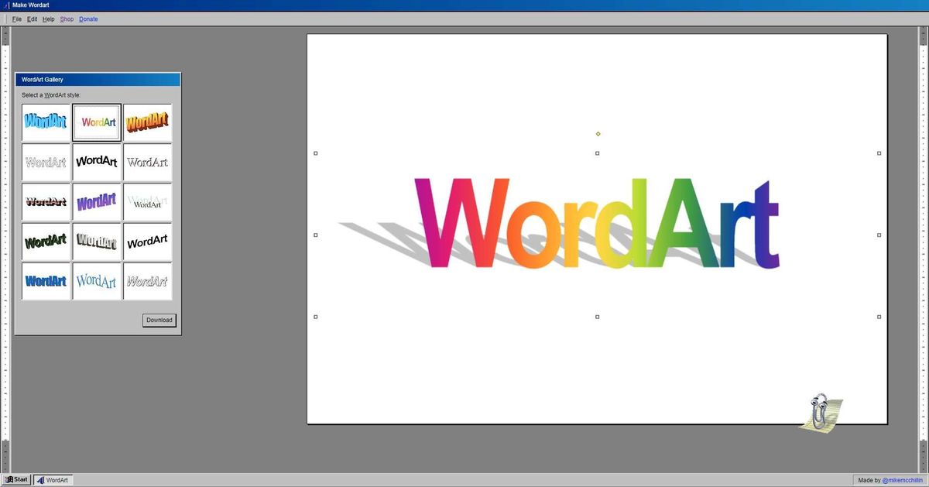Click the yellow rotation handle above WordArt
929x487 pixels.
click(598, 134)
